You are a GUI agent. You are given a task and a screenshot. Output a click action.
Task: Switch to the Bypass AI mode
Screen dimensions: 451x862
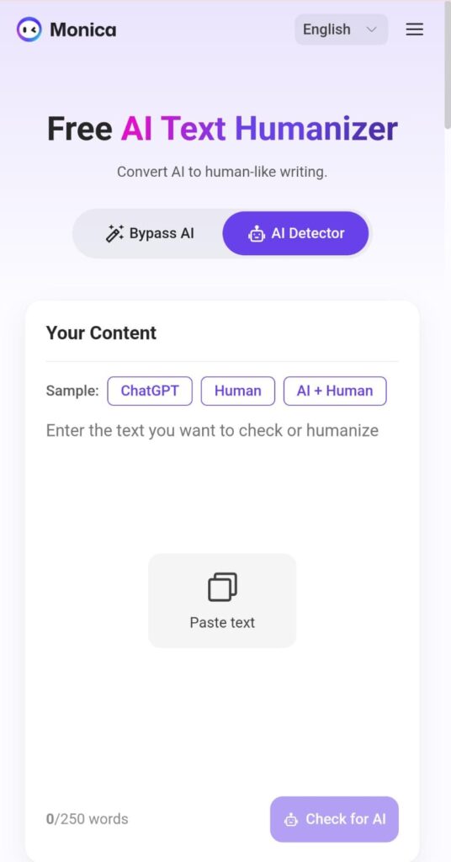149,233
